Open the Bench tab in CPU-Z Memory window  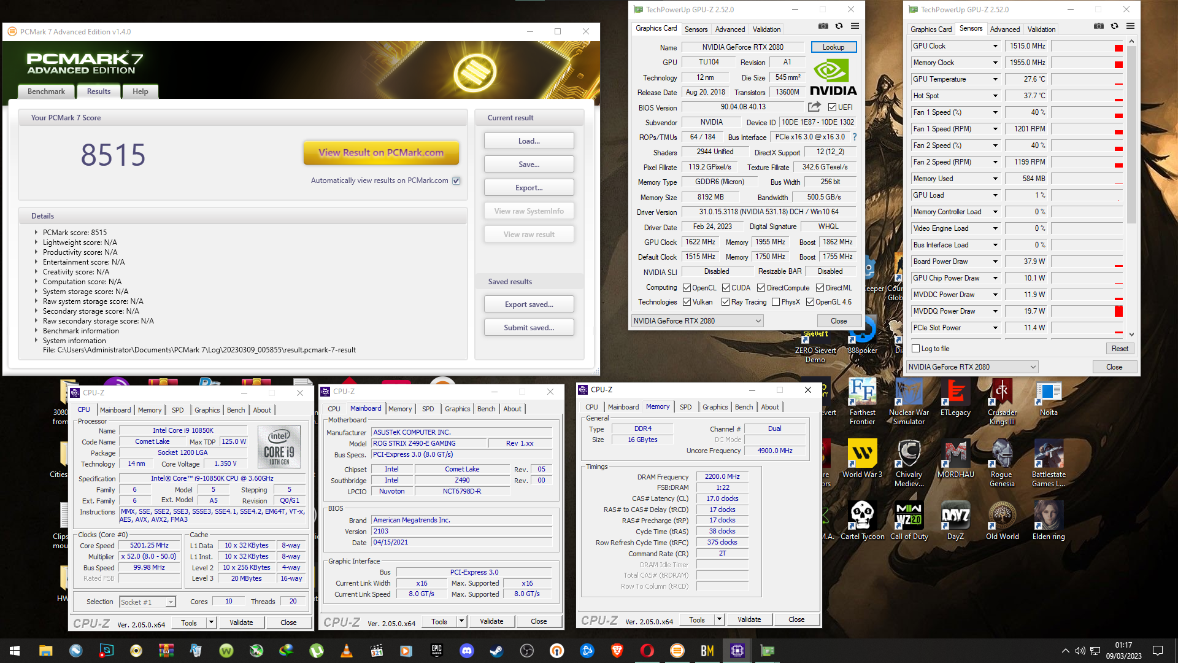coord(744,407)
